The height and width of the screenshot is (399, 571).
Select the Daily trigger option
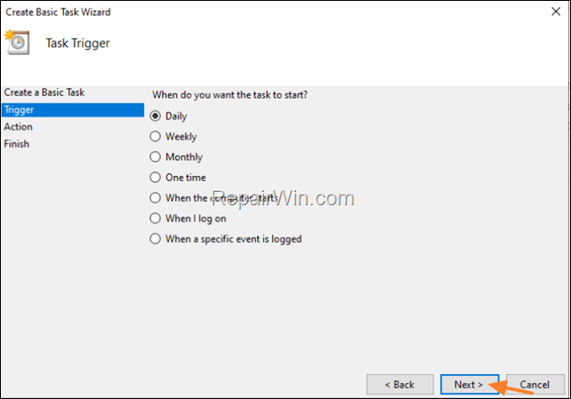click(156, 116)
